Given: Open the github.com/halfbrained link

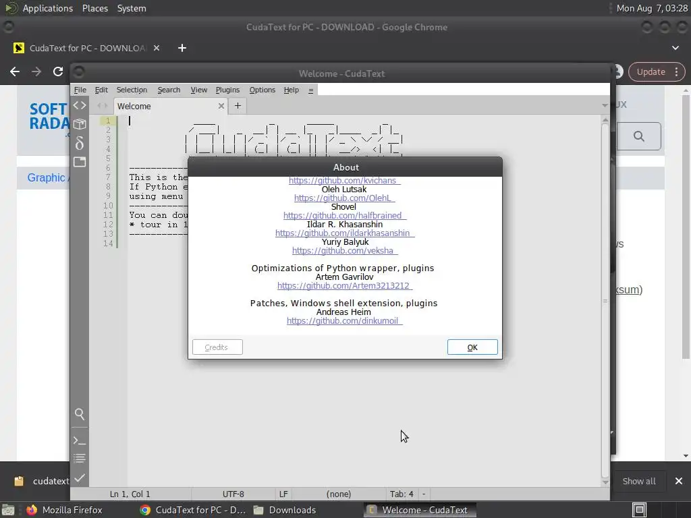Looking at the screenshot, I should 345,215.
